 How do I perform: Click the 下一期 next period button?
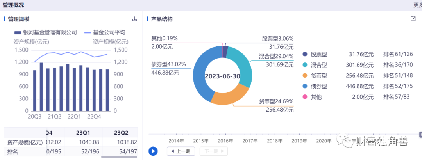tap(213, 151)
